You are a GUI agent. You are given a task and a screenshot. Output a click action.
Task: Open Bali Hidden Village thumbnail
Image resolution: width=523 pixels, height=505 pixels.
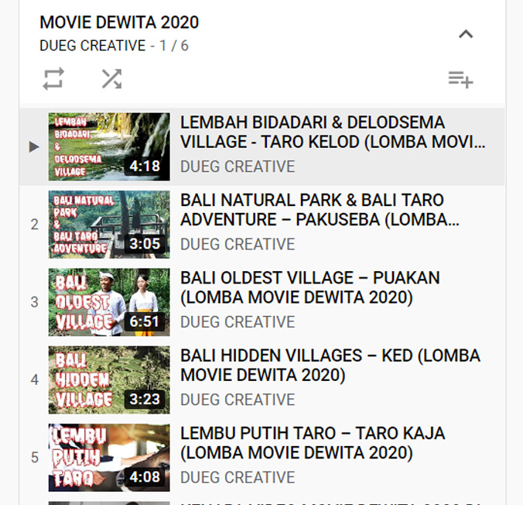[109, 380]
